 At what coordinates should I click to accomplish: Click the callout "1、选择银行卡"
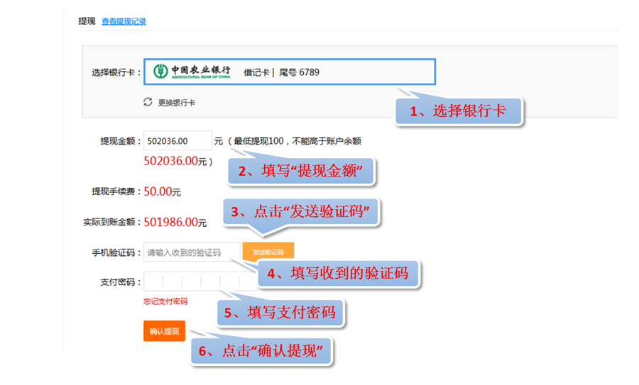[459, 112]
